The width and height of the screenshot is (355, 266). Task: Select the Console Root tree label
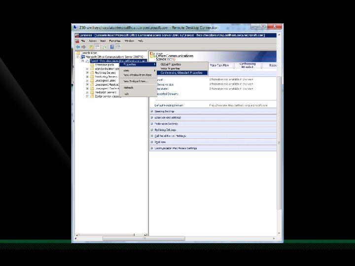[x=89, y=53]
